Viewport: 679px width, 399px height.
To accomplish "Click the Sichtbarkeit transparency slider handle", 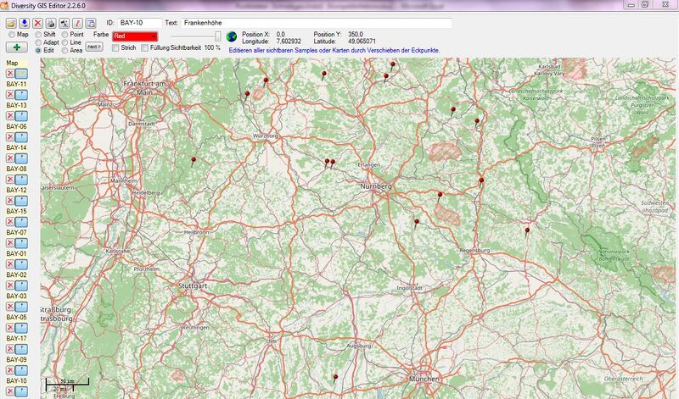I will [x=218, y=36].
